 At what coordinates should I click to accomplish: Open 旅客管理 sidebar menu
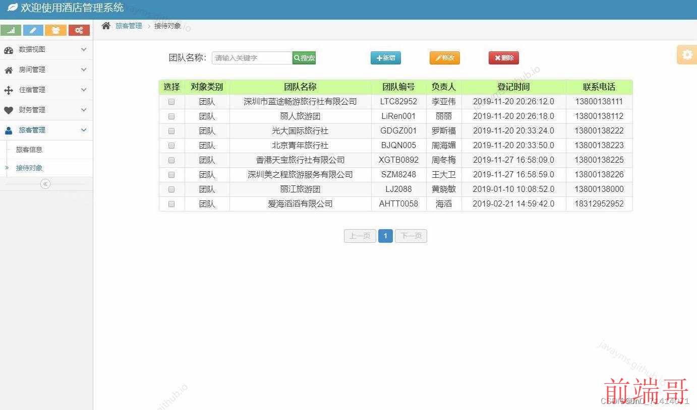(x=46, y=130)
